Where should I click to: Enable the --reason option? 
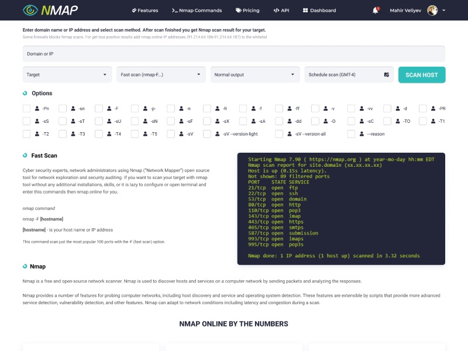pyautogui.click(x=352, y=134)
